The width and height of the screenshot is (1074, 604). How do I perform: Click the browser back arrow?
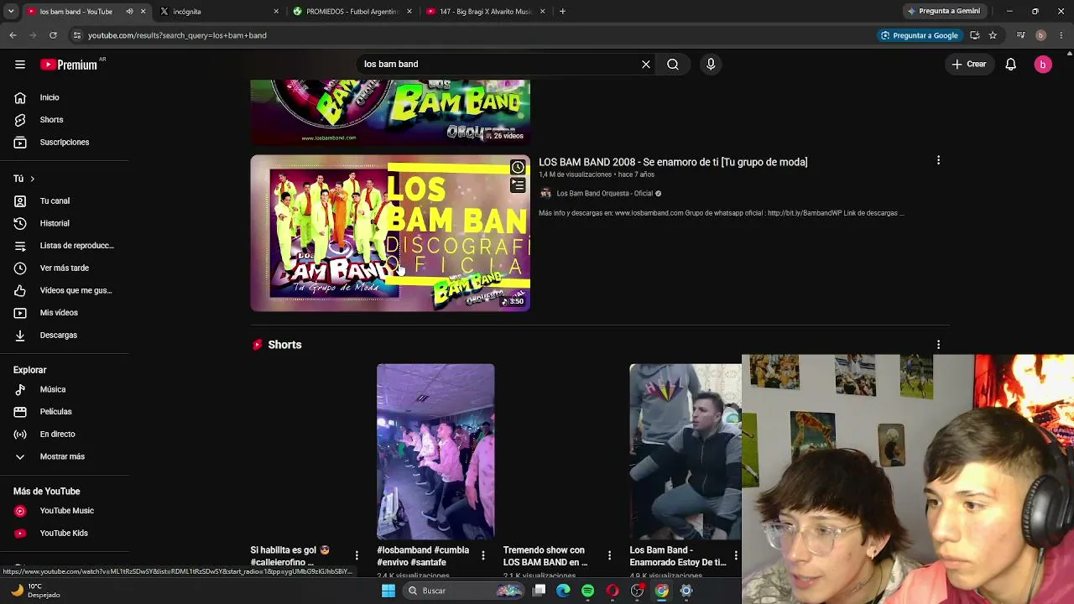pos(13,35)
